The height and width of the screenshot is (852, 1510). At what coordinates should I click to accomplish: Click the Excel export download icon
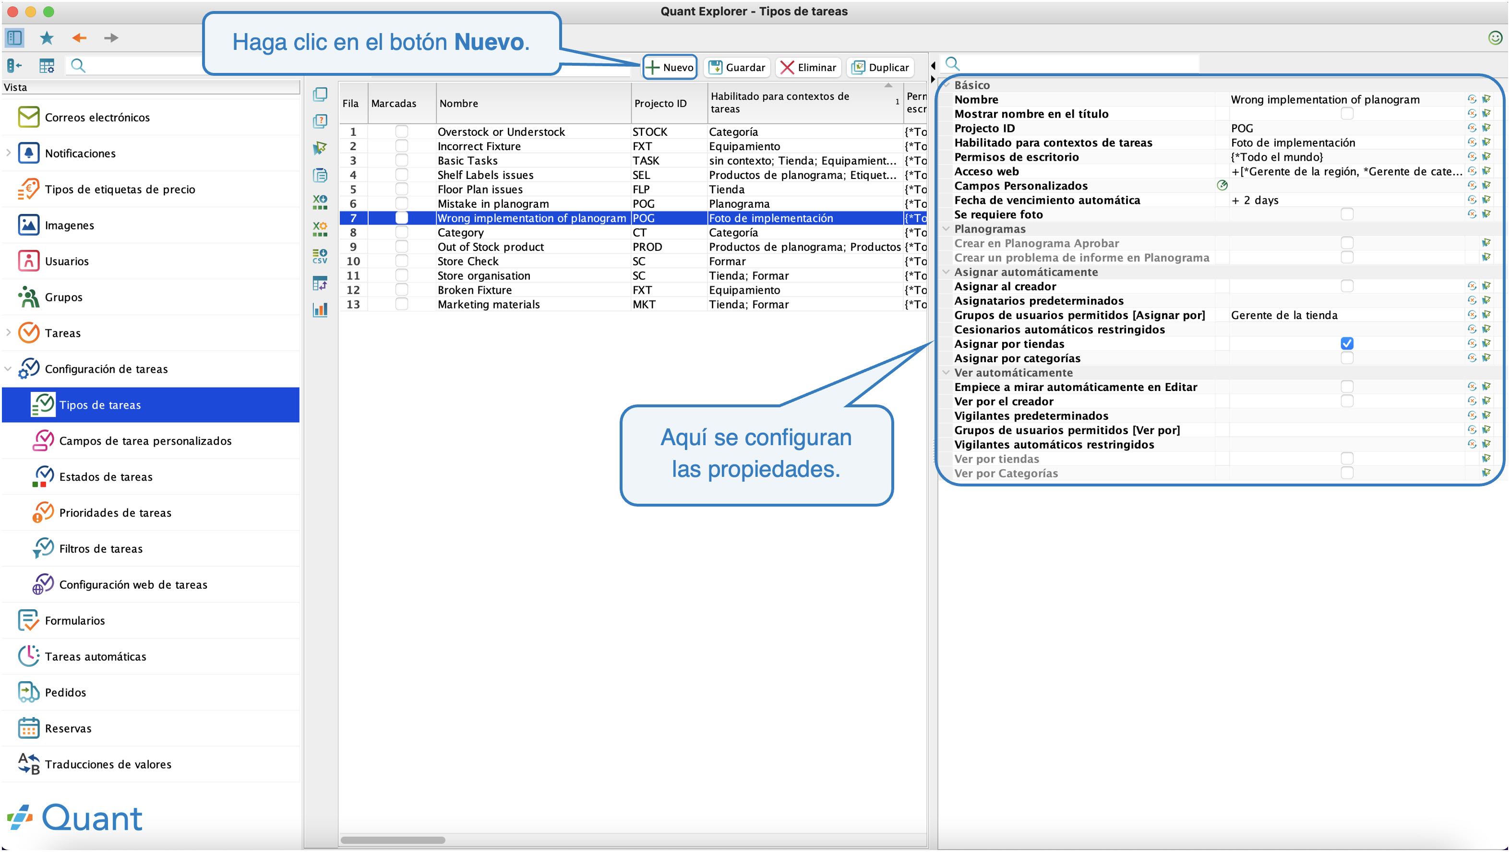[320, 202]
